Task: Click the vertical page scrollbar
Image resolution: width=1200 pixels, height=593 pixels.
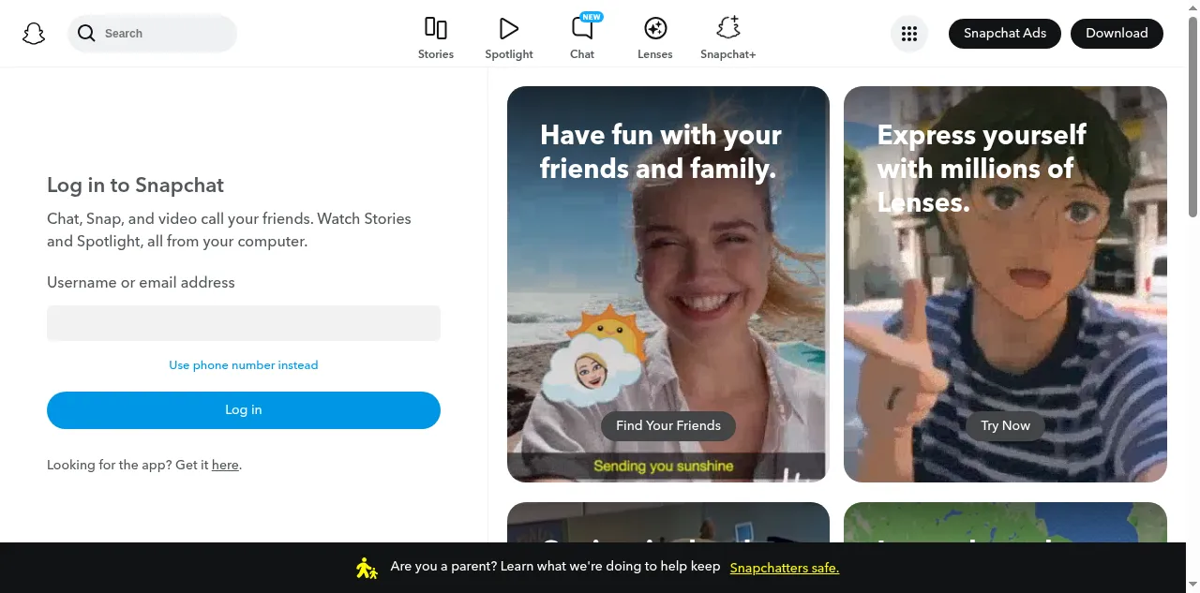Action: click(x=1192, y=122)
